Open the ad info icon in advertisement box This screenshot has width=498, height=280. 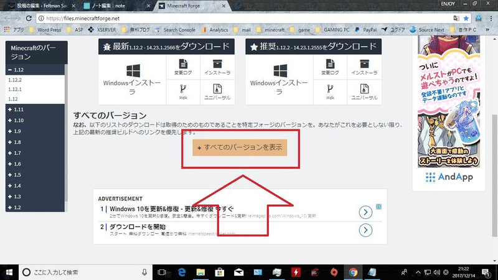[x=378, y=207]
